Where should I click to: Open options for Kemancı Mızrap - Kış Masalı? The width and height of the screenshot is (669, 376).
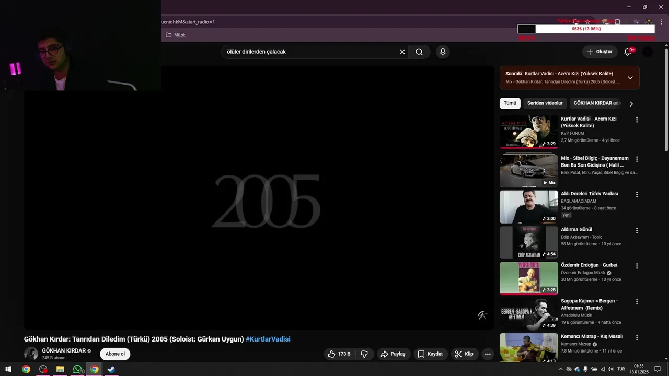pos(637,337)
